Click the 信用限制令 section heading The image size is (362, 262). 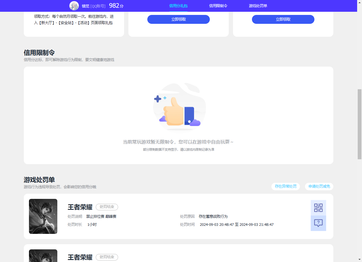(38, 53)
